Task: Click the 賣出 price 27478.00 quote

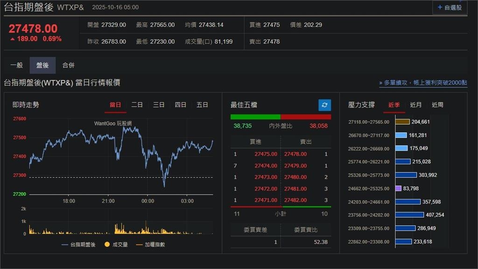Action: (x=296, y=154)
